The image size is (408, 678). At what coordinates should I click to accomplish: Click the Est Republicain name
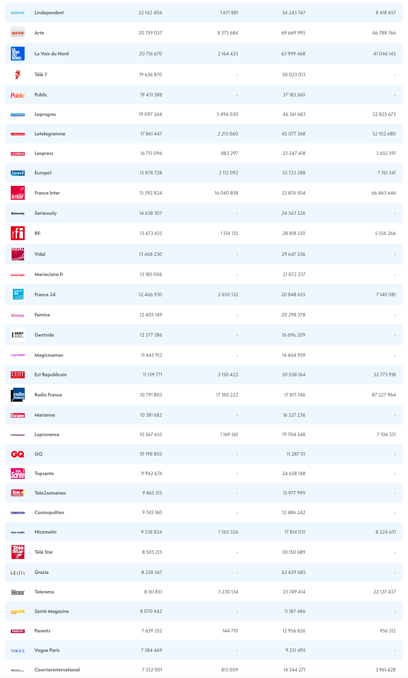point(50,375)
